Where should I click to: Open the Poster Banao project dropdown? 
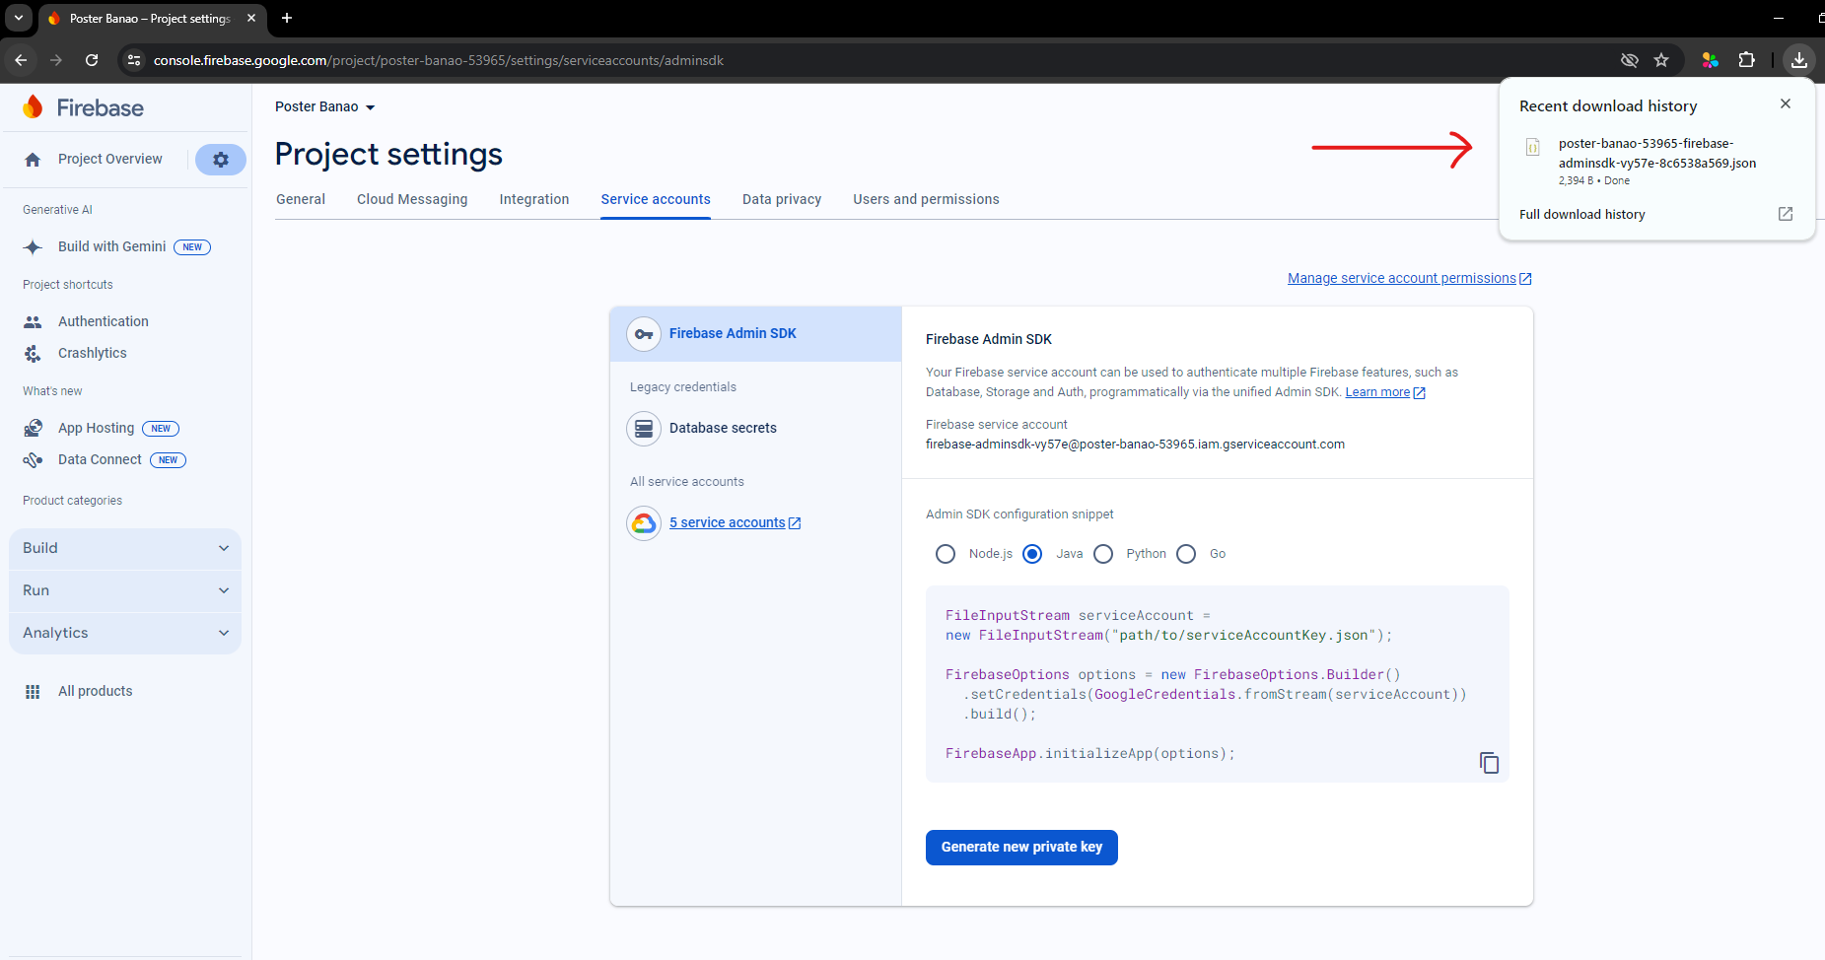tap(324, 106)
